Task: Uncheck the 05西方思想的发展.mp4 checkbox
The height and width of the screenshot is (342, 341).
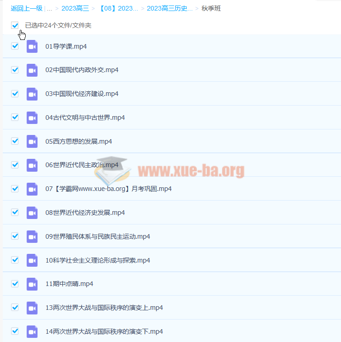Action: [x=15, y=141]
